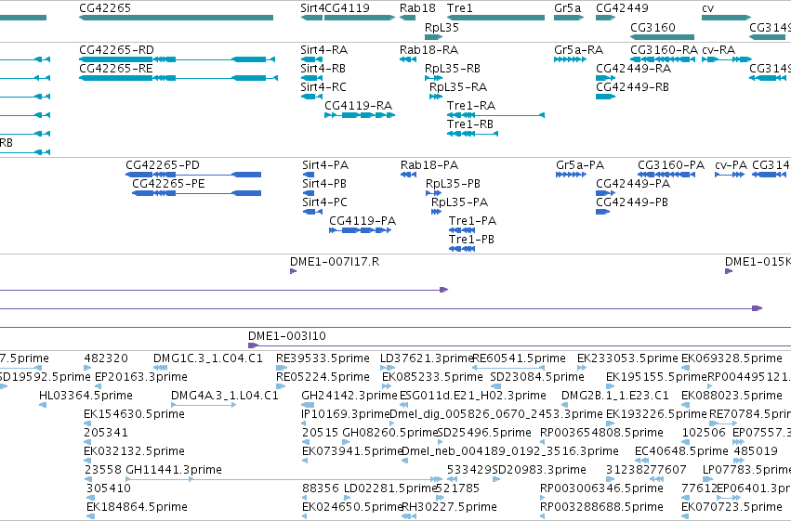791x521 pixels.
Task: Click the cv-PA protein
Action: click(730, 175)
